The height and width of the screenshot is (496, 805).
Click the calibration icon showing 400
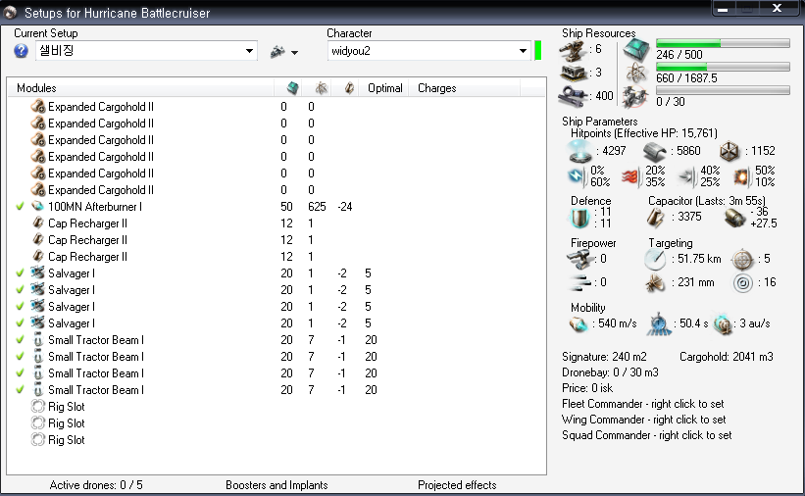pyautogui.click(x=573, y=96)
